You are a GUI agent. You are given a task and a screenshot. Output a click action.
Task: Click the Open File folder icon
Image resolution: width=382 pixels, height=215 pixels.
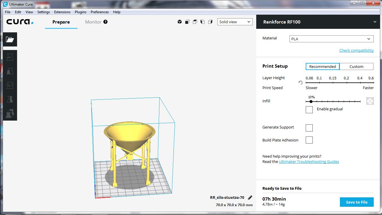[x=10, y=39]
